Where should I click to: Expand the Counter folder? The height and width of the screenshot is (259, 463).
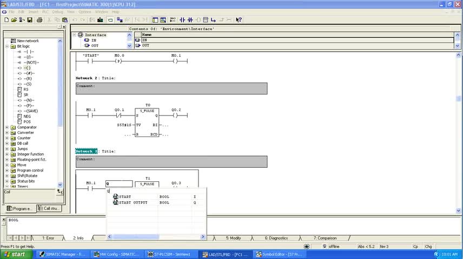(7, 138)
